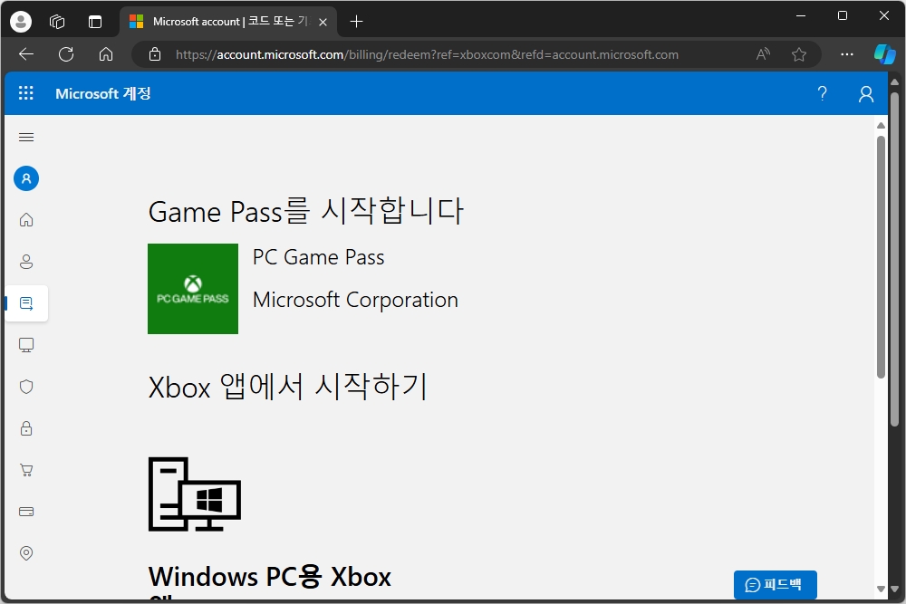Open the Edge workspaces icon

57,22
